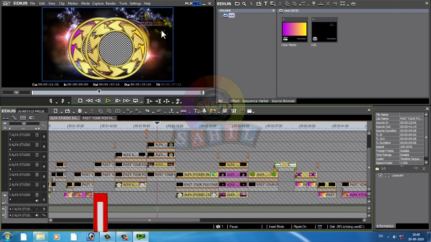Image resolution: width=431 pixels, height=242 pixels.
Task: Click the Search icon in bin toolbar
Action: pos(244,4)
